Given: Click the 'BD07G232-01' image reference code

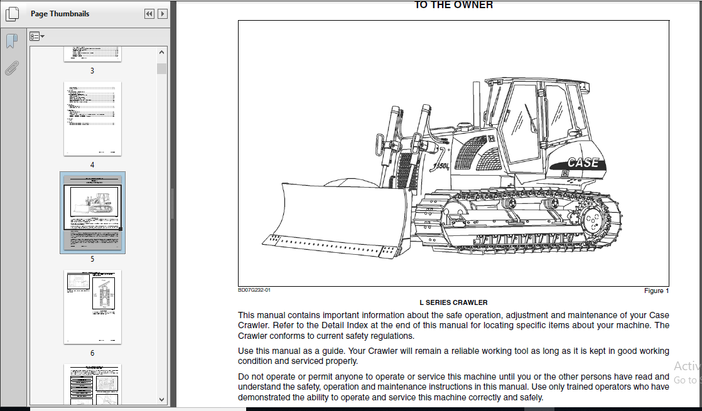Looking at the screenshot, I should [x=254, y=290].
